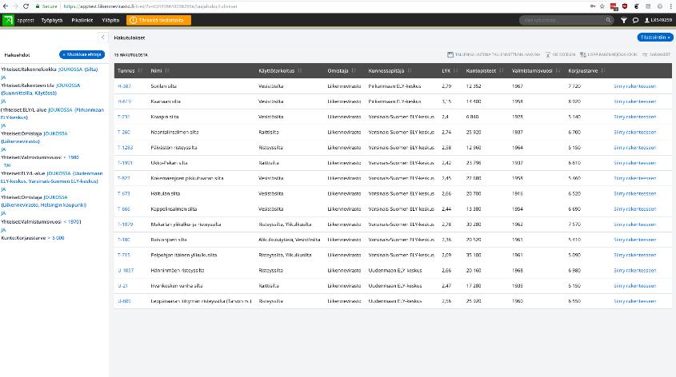Viewport: 676px width, 377px height.
Task: Click the save search disk icon
Action: pyautogui.click(x=450, y=54)
